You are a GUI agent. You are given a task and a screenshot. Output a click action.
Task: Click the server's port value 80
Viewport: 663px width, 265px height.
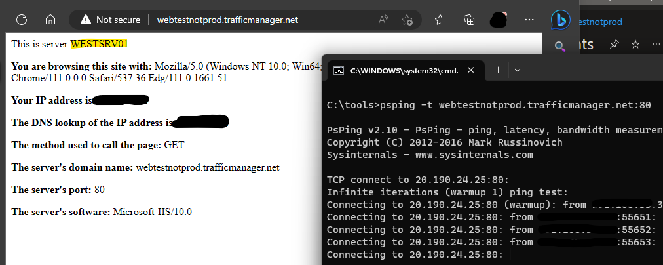click(100, 190)
